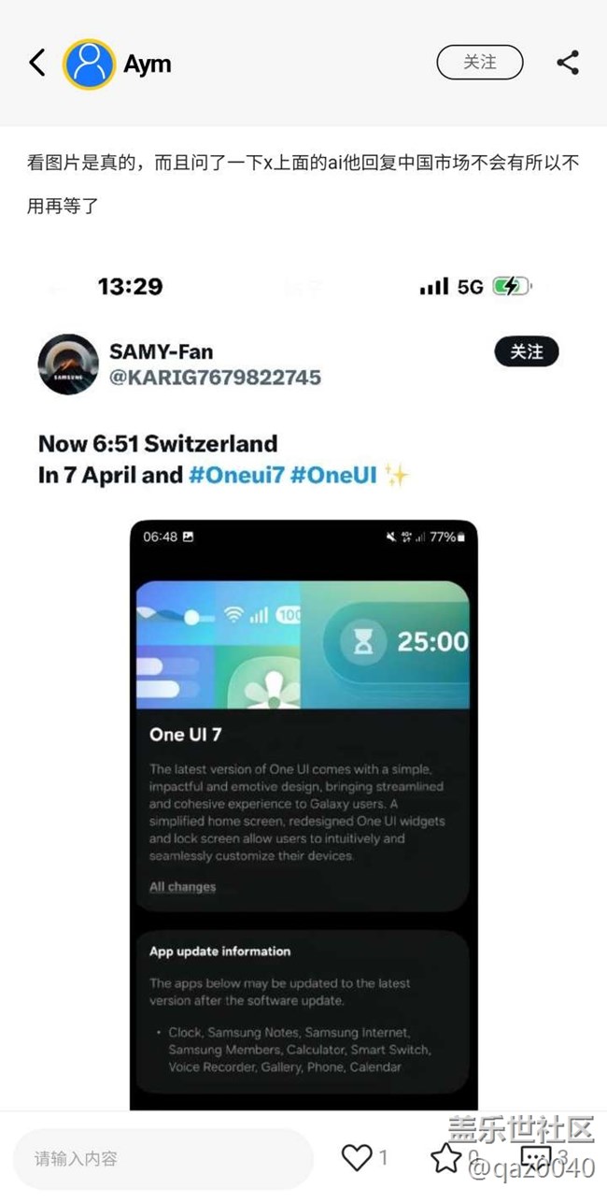Open Aym's profile avatar
Viewport: 607px width, 1202px height.
click(x=89, y=64)
